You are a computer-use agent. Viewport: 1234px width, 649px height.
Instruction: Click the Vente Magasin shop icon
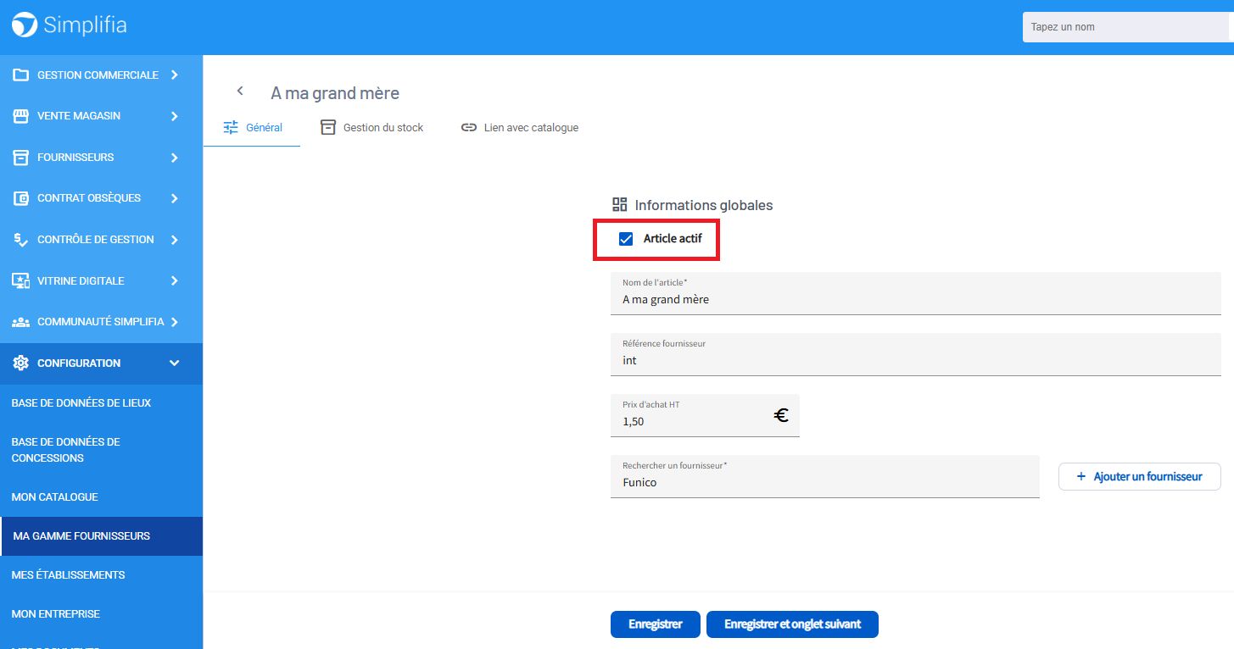pos(21,116)
